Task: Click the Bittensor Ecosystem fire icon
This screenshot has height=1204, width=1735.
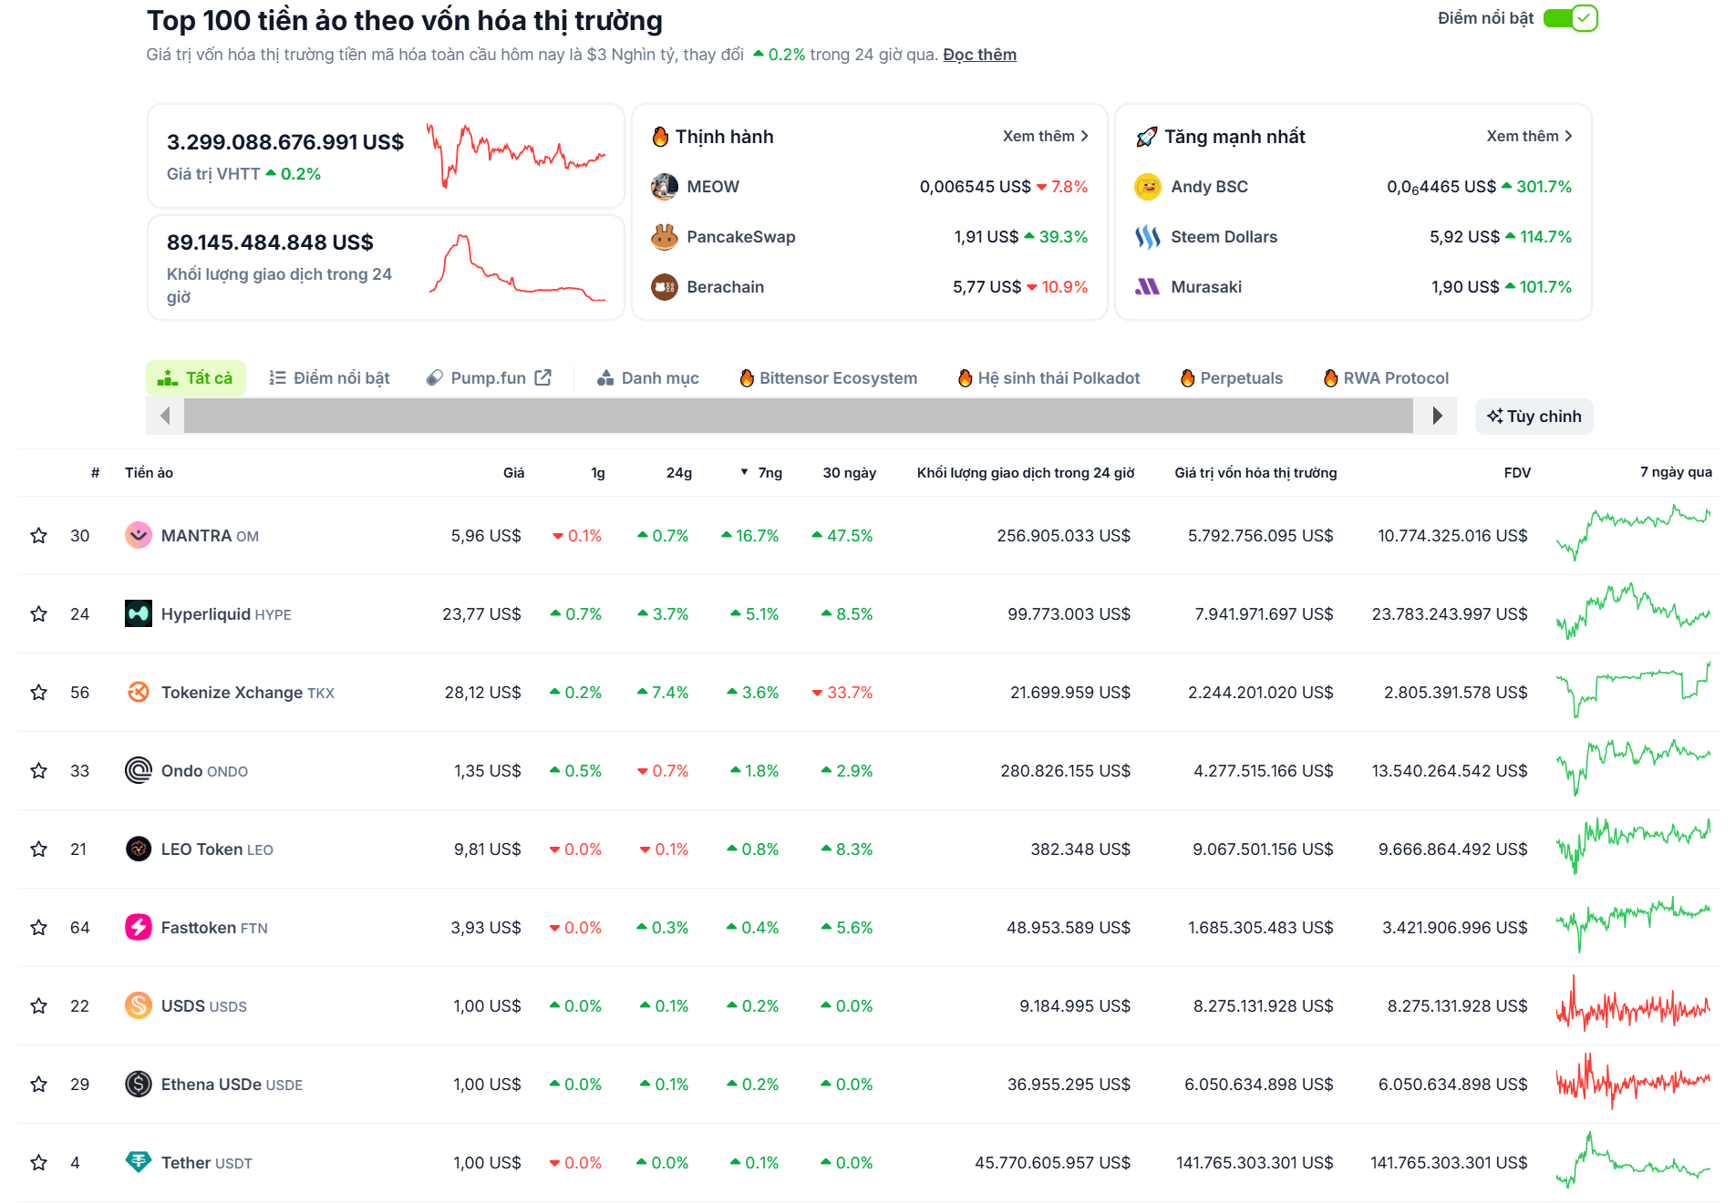Action: pos(747,377)
